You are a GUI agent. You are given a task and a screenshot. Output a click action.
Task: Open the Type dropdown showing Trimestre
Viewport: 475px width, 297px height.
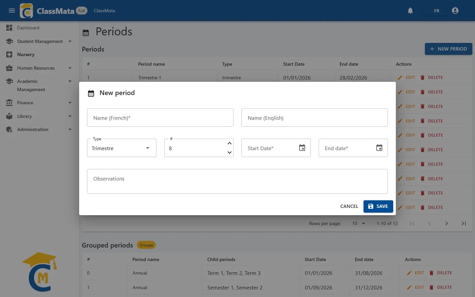[x=122, y=148]
